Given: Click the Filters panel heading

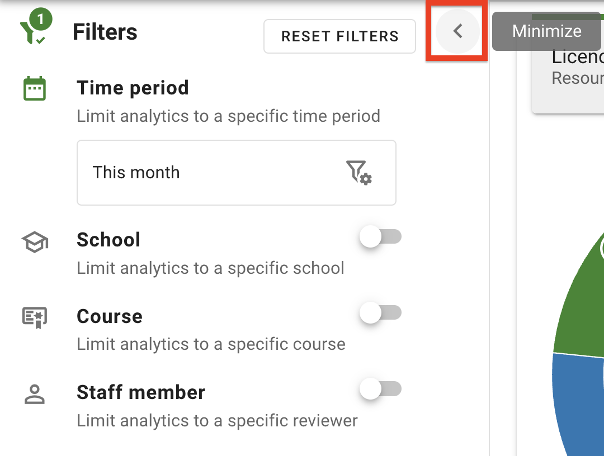Looking at the screenshot, I should (105, 32).
